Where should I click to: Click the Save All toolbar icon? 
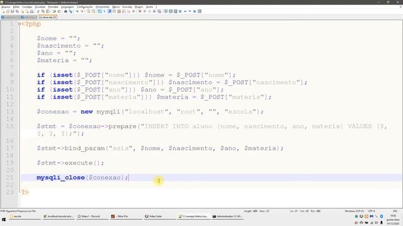click(x=17, y=11)
